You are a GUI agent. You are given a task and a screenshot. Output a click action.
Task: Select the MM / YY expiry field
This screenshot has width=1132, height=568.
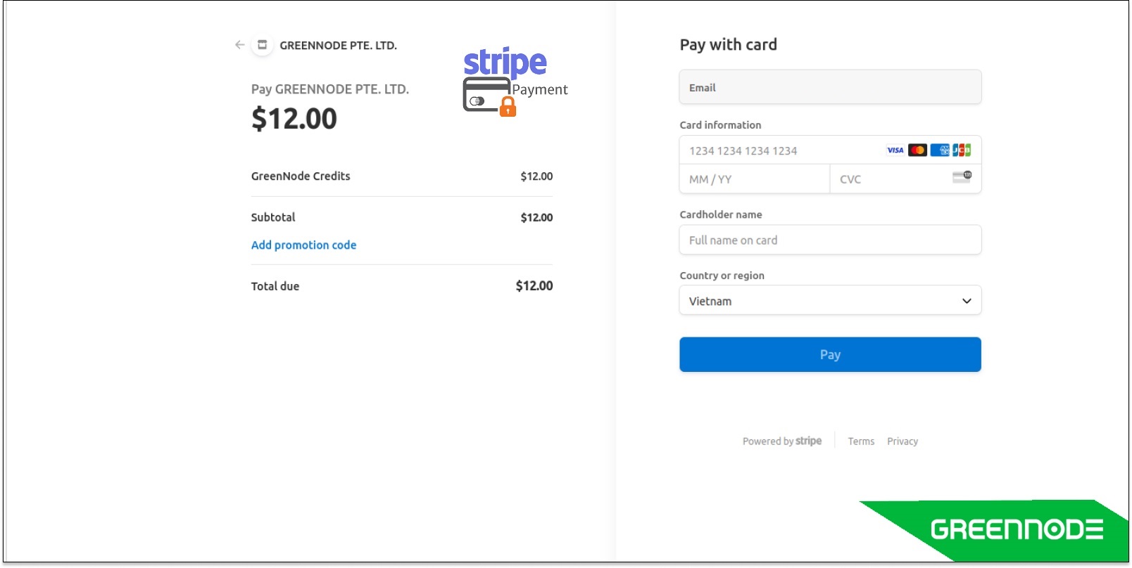755,179
